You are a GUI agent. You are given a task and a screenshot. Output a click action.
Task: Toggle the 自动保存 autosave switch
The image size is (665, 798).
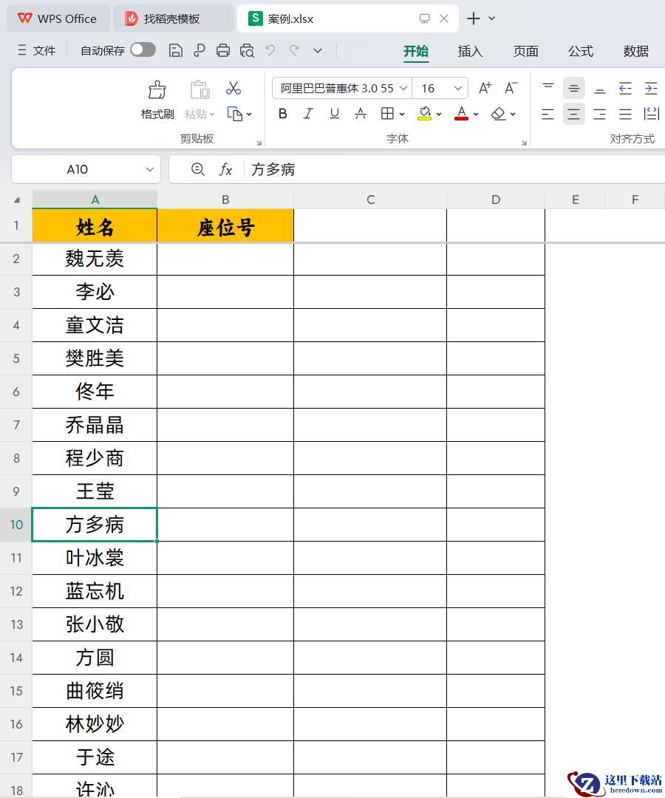(143, 50)
